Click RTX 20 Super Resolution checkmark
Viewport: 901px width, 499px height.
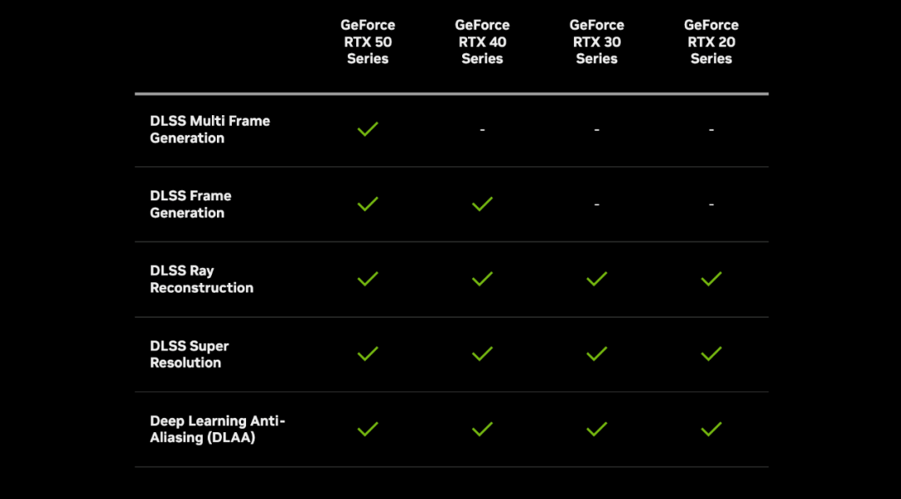(711, 354)
